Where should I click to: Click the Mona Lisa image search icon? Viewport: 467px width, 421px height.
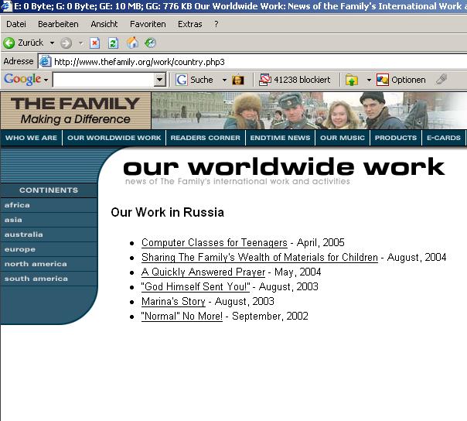pyautogui.click(x=238, y=80)
